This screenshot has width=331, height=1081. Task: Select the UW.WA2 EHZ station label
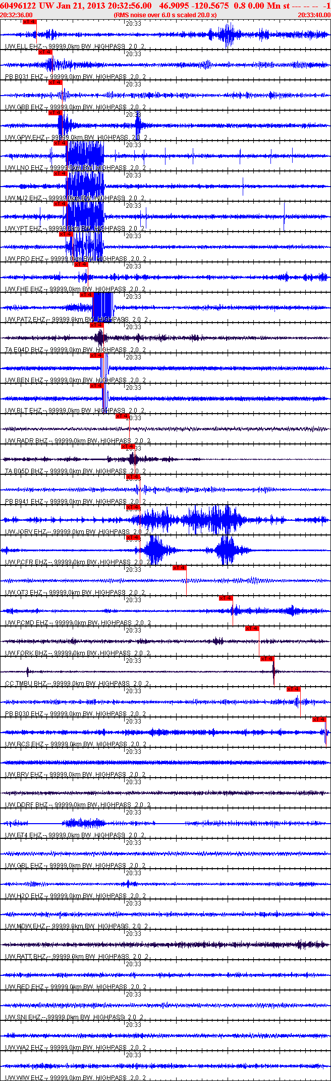[x=24, y=1048]
